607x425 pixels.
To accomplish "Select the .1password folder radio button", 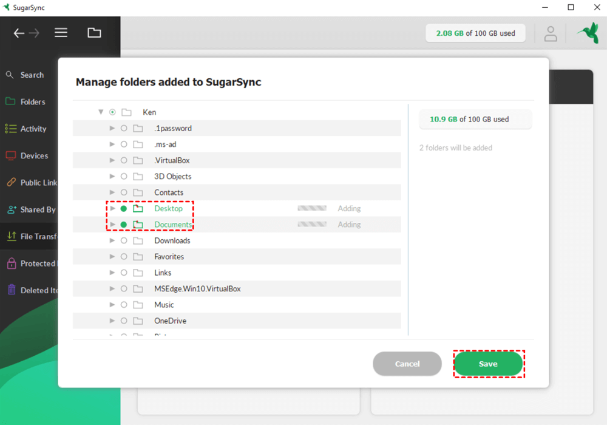I will point(124,128).
